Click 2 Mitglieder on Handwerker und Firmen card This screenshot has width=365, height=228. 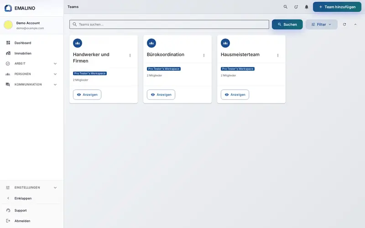tap(81, 80)
